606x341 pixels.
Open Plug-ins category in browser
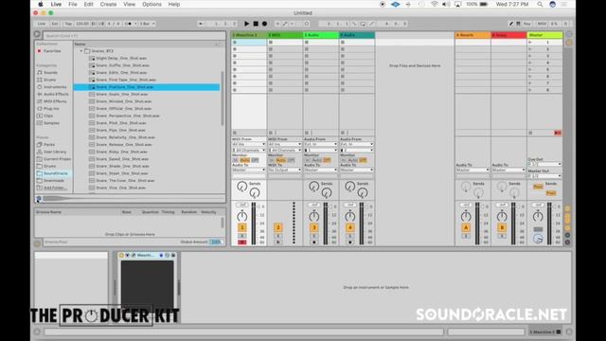pos(51,109)
